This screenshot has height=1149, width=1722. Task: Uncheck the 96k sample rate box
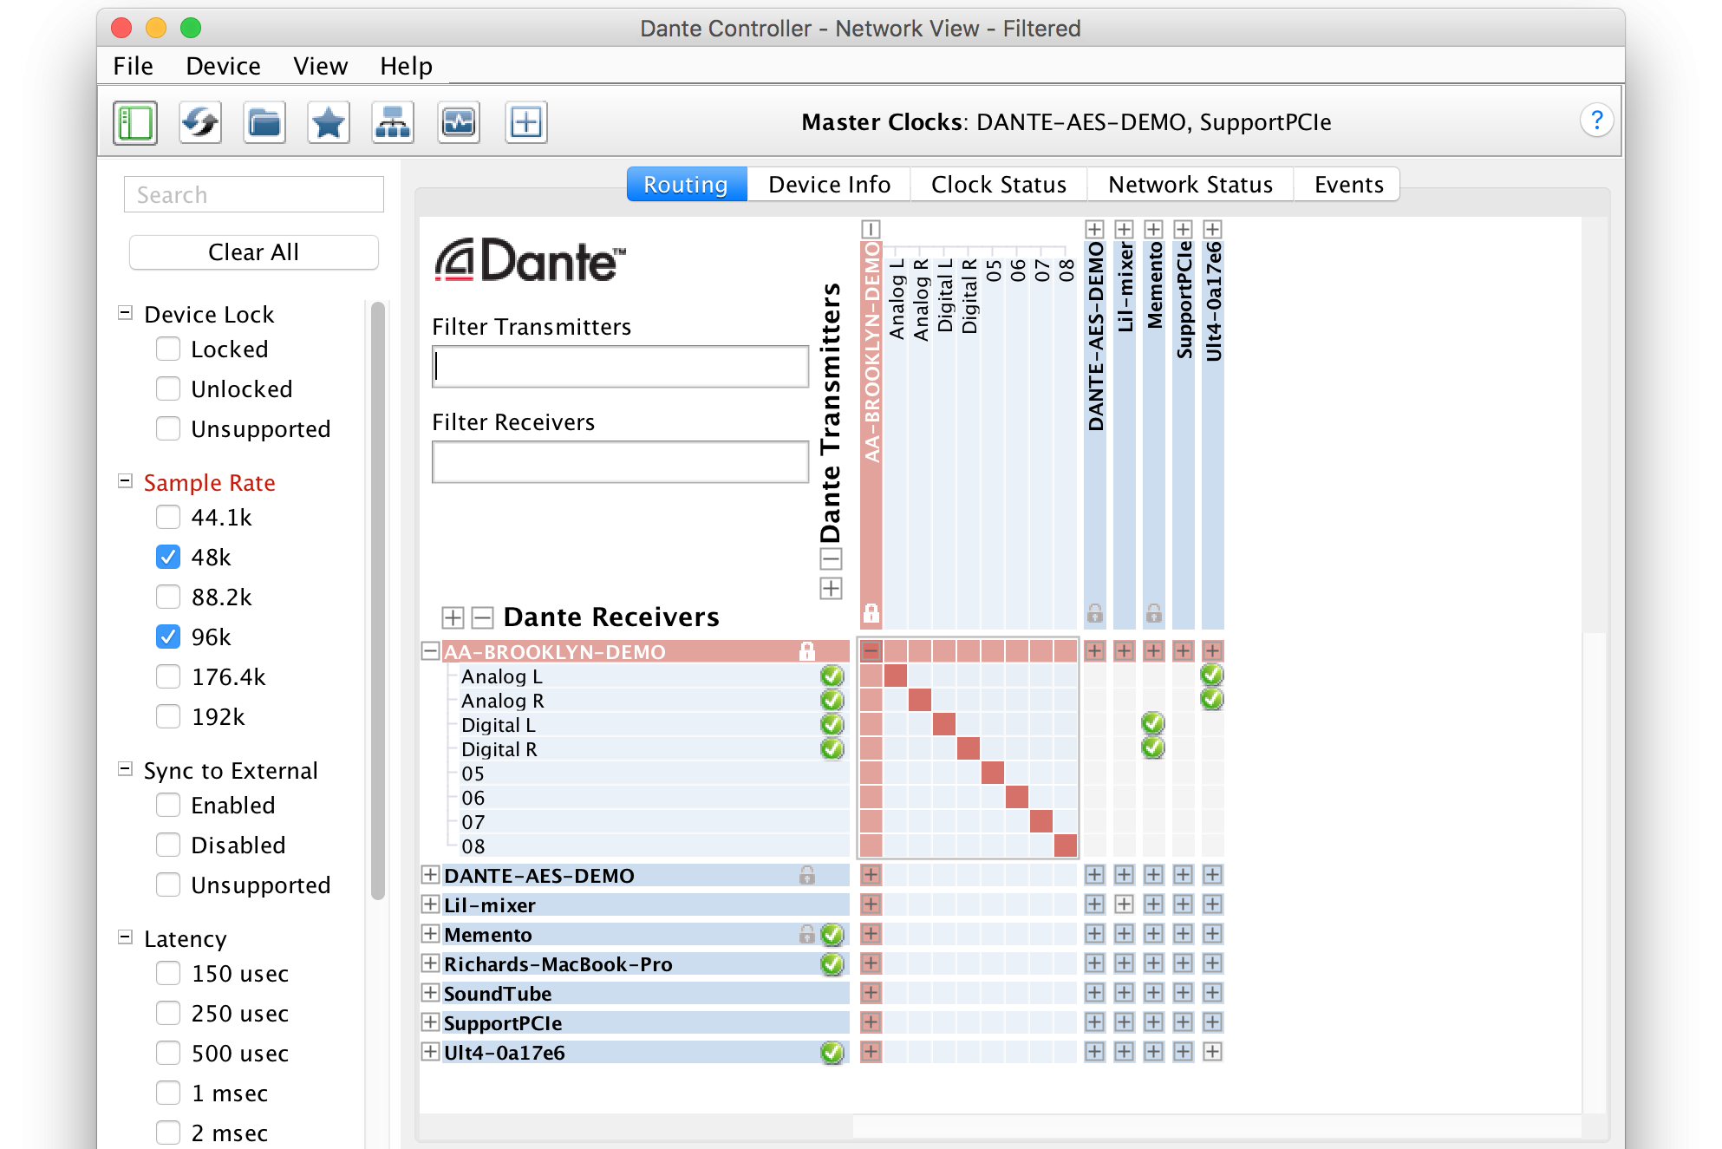168,637
